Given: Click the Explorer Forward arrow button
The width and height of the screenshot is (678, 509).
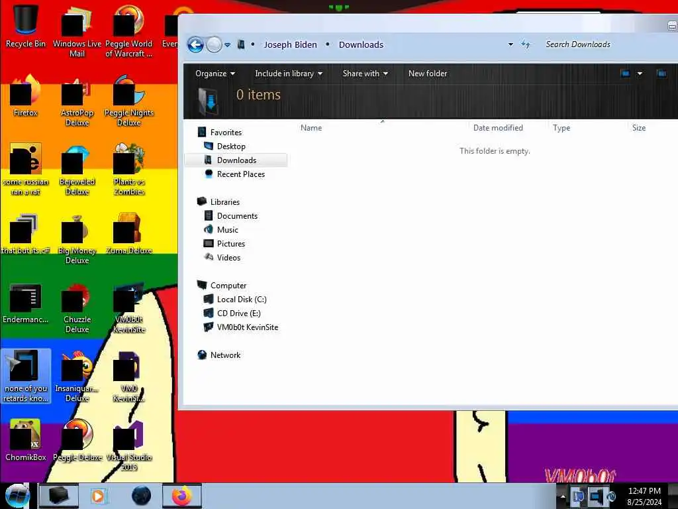Looking at the screenshot, I should (x=214, y=44).
